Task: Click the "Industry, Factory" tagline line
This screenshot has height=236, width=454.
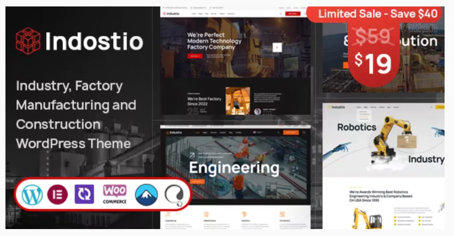Action: [x=69, y=86]
